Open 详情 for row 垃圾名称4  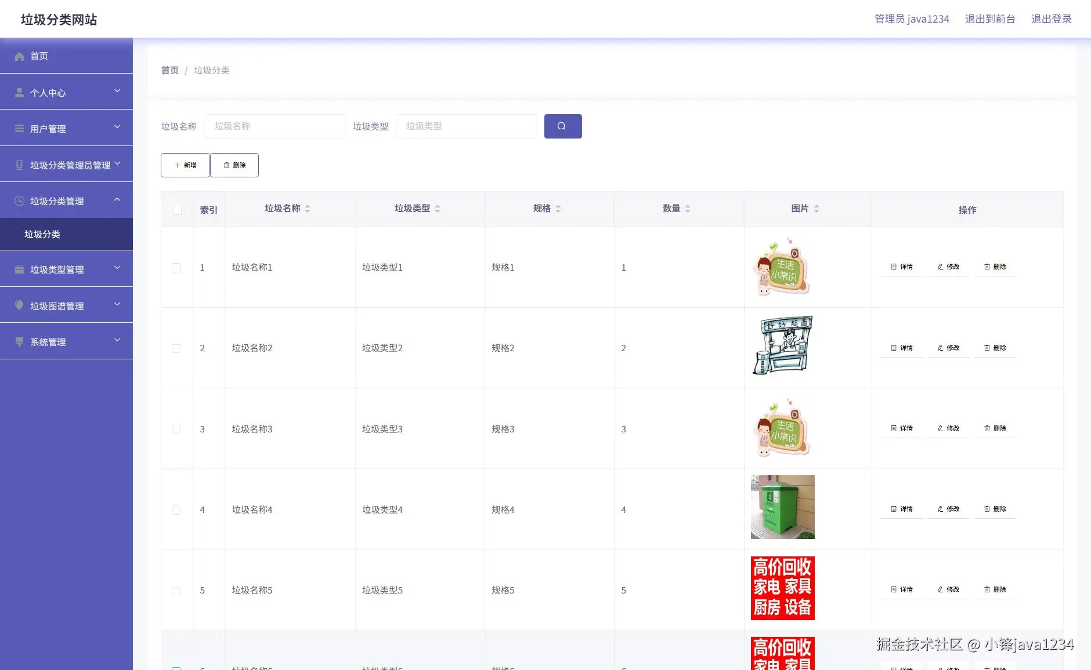coord(902,509)
